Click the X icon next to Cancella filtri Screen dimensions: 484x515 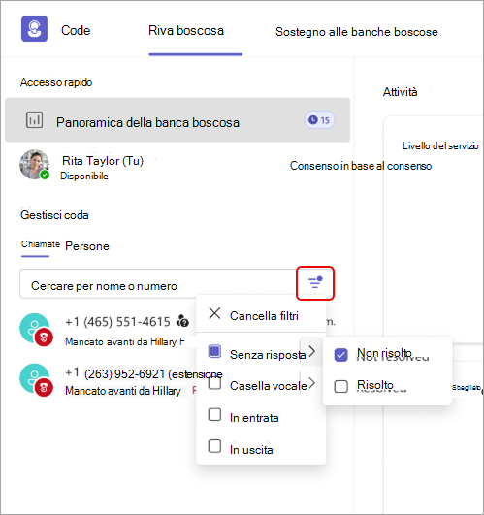[214, 313]
